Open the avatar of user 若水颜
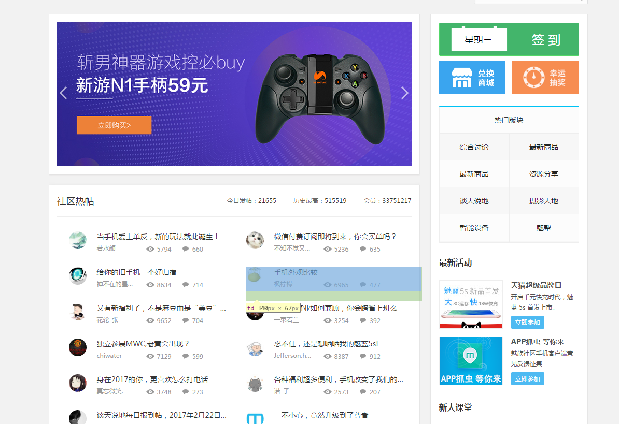Image resolution: width=619 pixels, height=424 pixels. [78, 240]
